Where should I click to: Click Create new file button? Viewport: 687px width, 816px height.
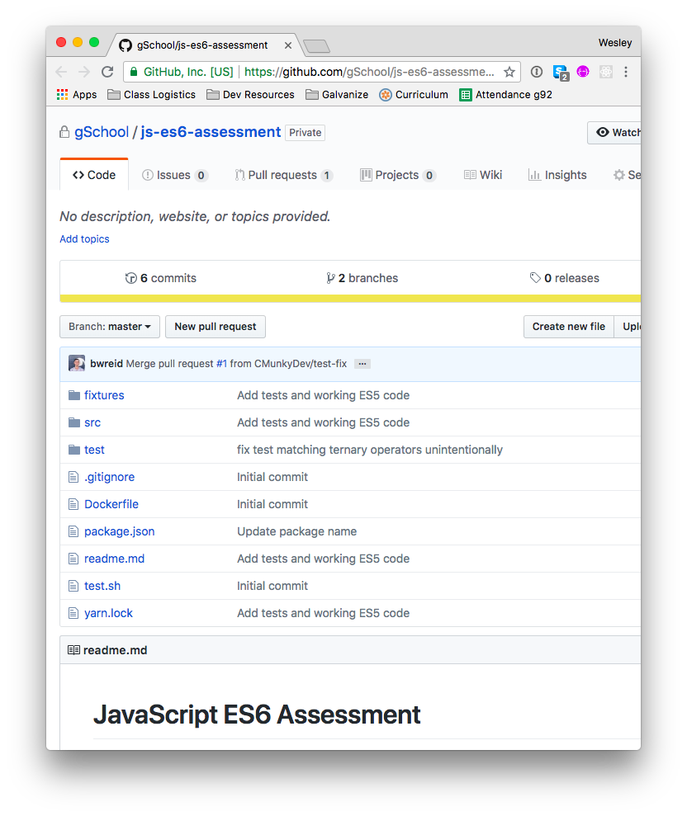pos(569,327)
